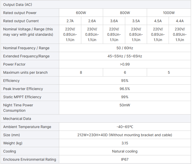Click the maximum units value 8

coord(81,72)
